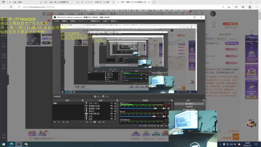Toggle the lock on the 音频输出采集 source

(115, 106)
